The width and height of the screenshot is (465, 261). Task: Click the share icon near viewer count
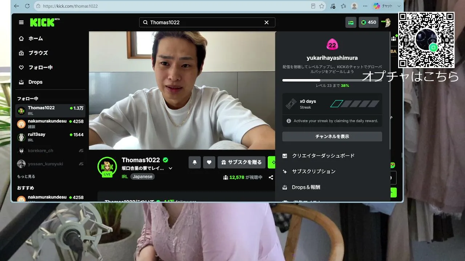pyautogui.click(x=271, y=177)
